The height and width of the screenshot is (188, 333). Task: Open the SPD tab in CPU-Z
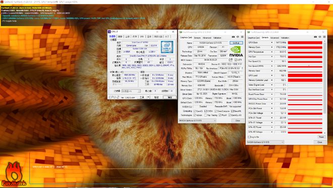point(142,36)
